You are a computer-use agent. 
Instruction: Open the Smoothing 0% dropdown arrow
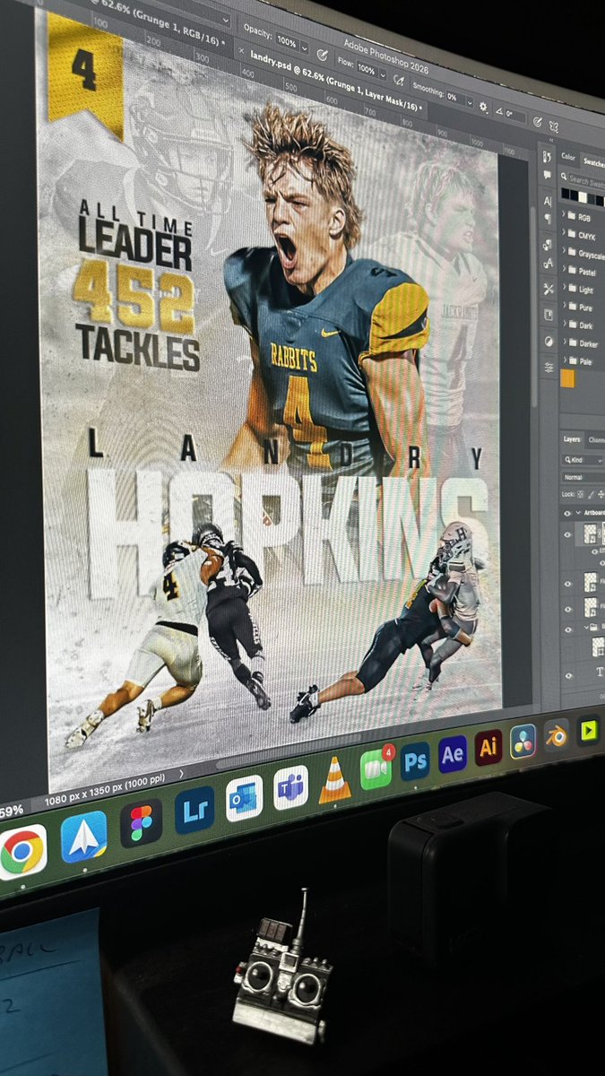(470, 101)
